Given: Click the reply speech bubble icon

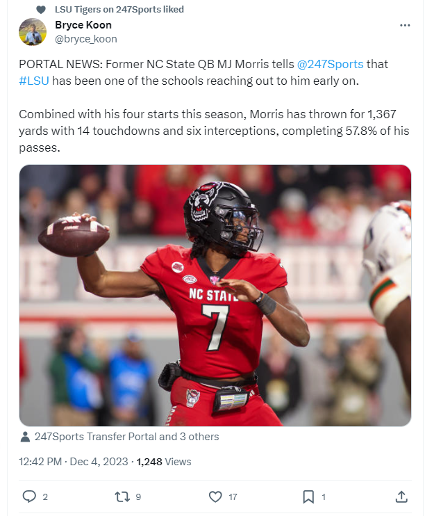Looking at the screenshot, I should tap(29, 497).
